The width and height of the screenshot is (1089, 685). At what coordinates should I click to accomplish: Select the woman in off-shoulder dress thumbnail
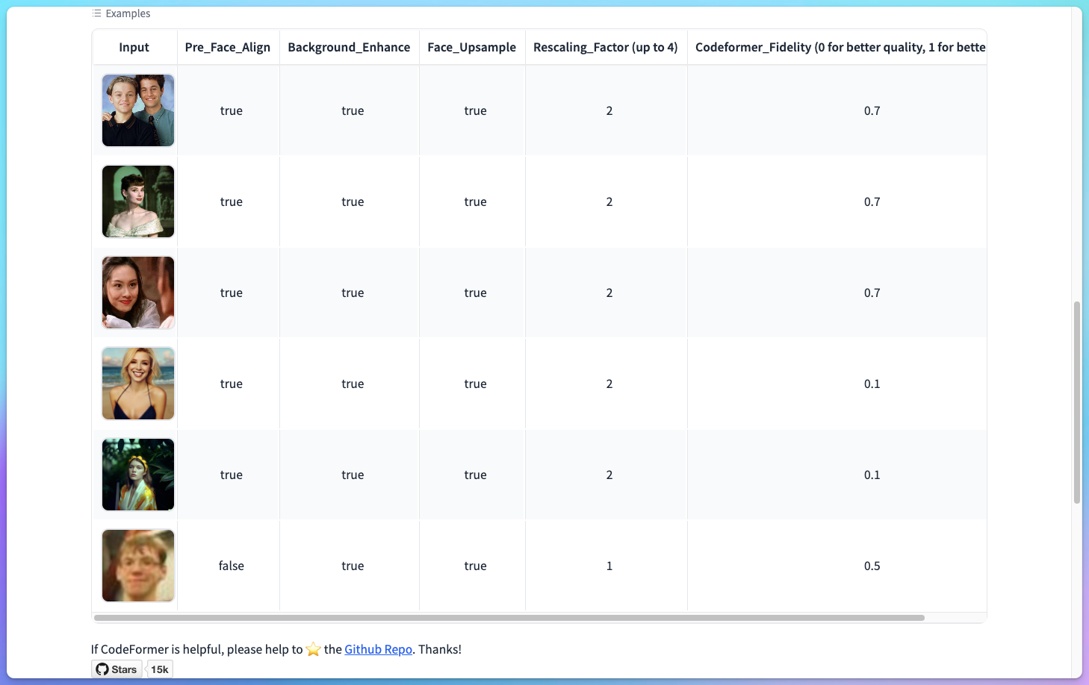coord(138,201)
